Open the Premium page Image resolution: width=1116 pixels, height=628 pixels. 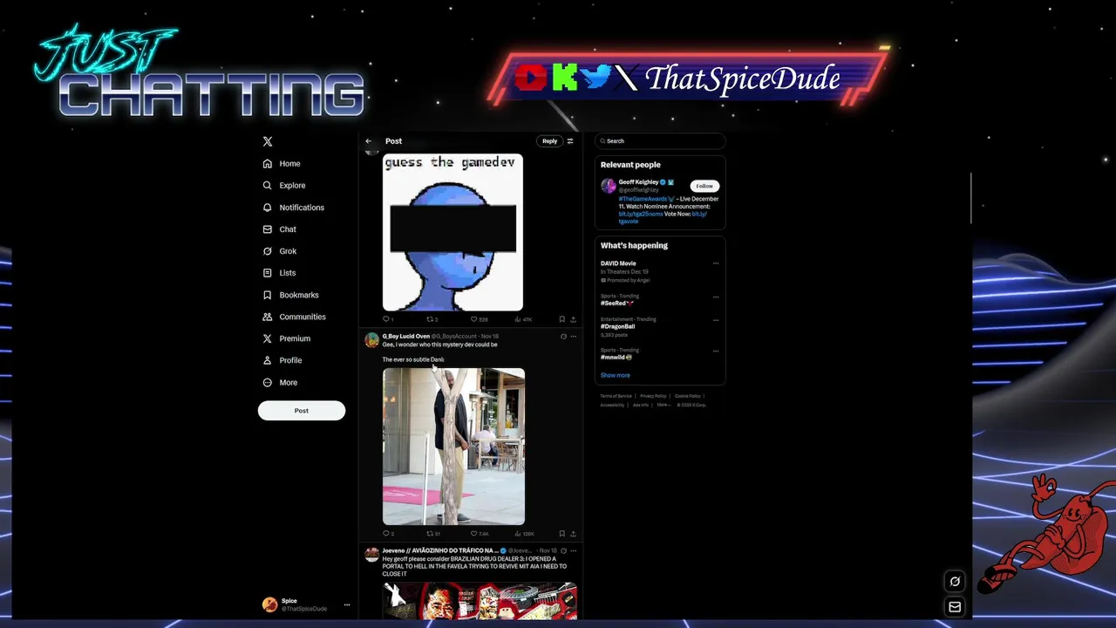[287, 338]
